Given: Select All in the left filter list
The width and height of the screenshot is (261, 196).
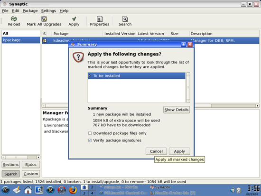Looking at the screenshot, I should pos(21,34).
